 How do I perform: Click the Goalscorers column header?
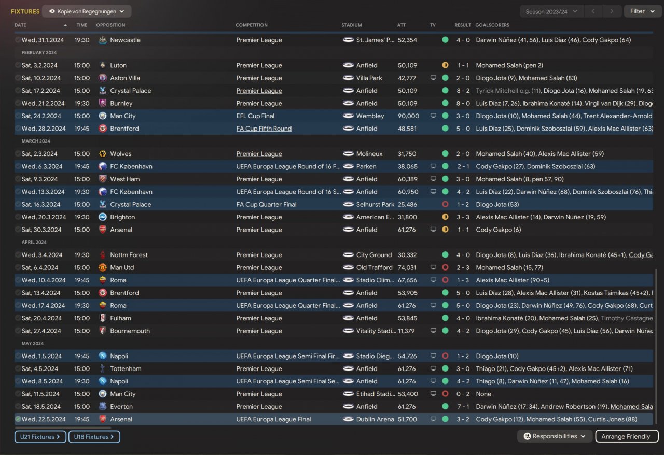pyautogui.click(x=492, y=25)
